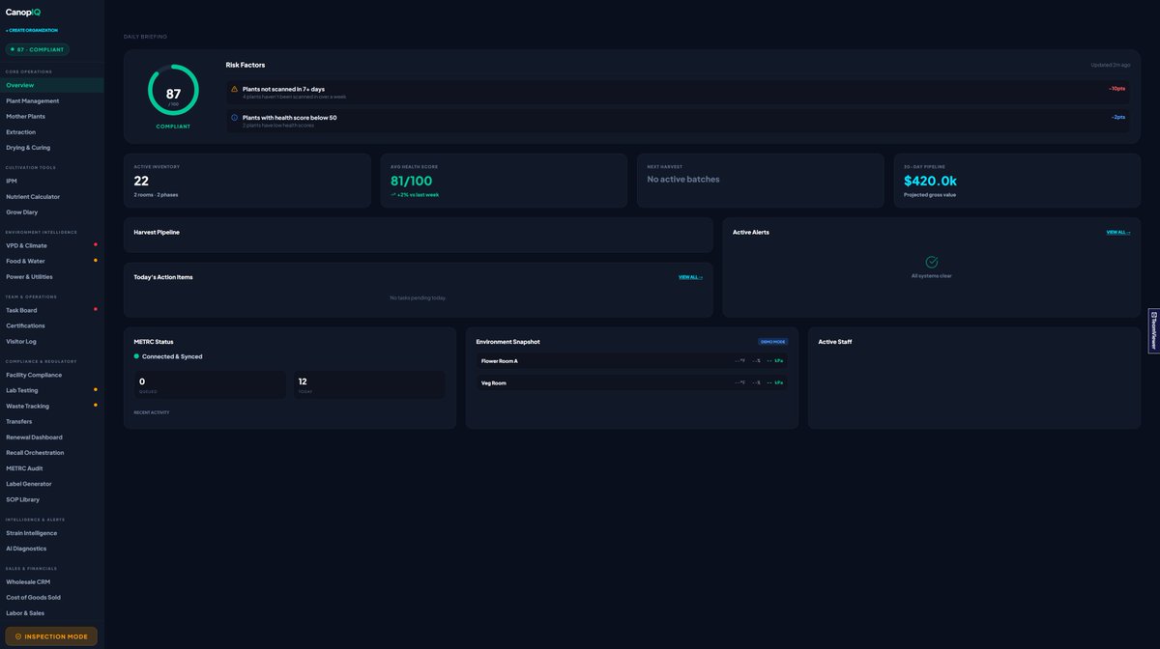Image resolution: width=1160 pixels, height=649 pixels.
Task: Click the Avg Health Score 81/100 card
Action: pyautogui.click(x=504, y=181)
